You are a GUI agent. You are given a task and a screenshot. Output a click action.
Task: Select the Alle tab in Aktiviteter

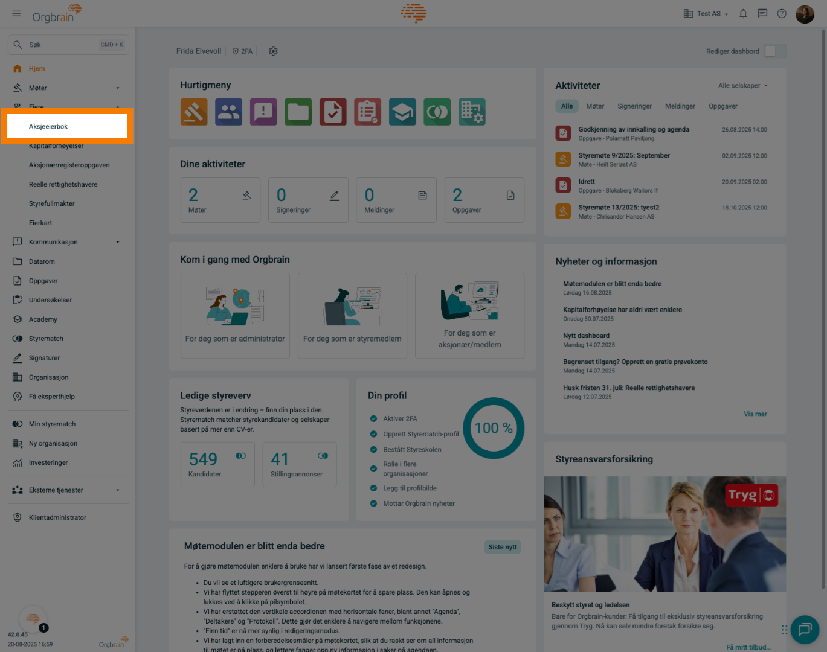(x=567, y=106)
